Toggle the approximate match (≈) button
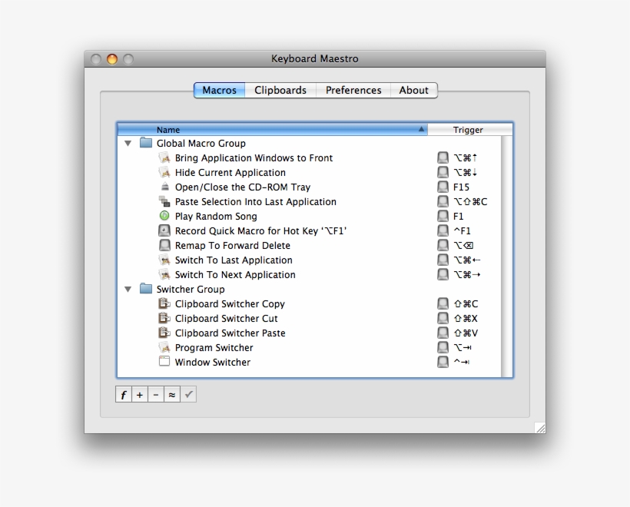 [x=172, y=394]
